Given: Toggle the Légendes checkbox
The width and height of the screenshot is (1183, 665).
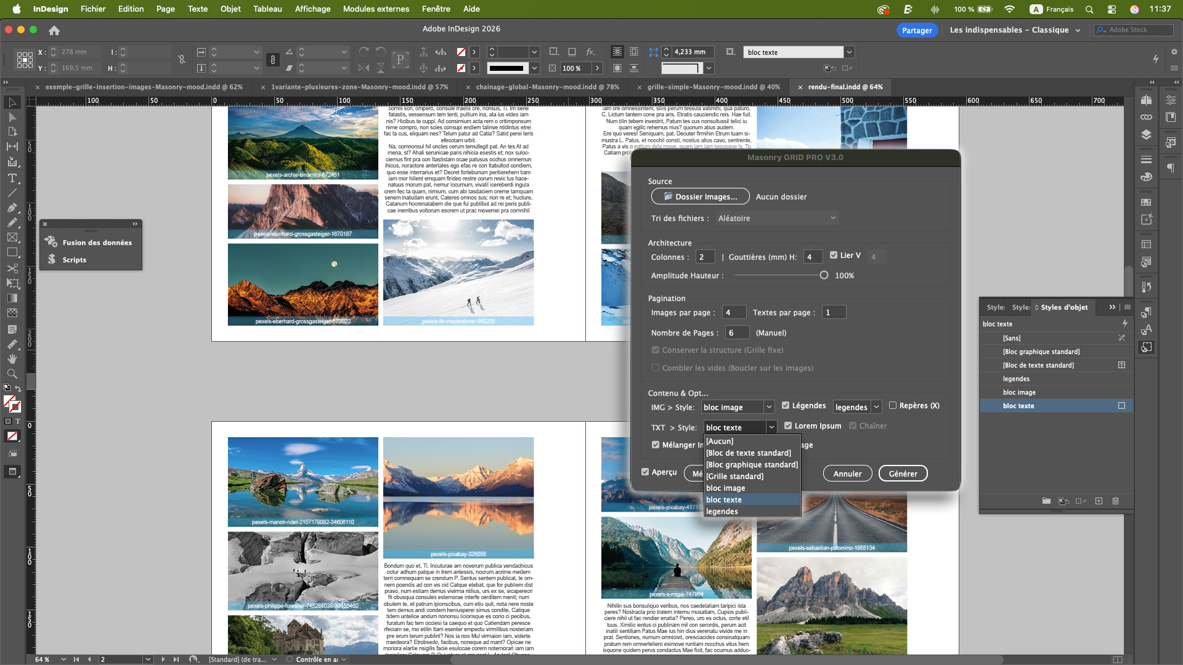Looking at the screenshot, I should pos(786,405).
